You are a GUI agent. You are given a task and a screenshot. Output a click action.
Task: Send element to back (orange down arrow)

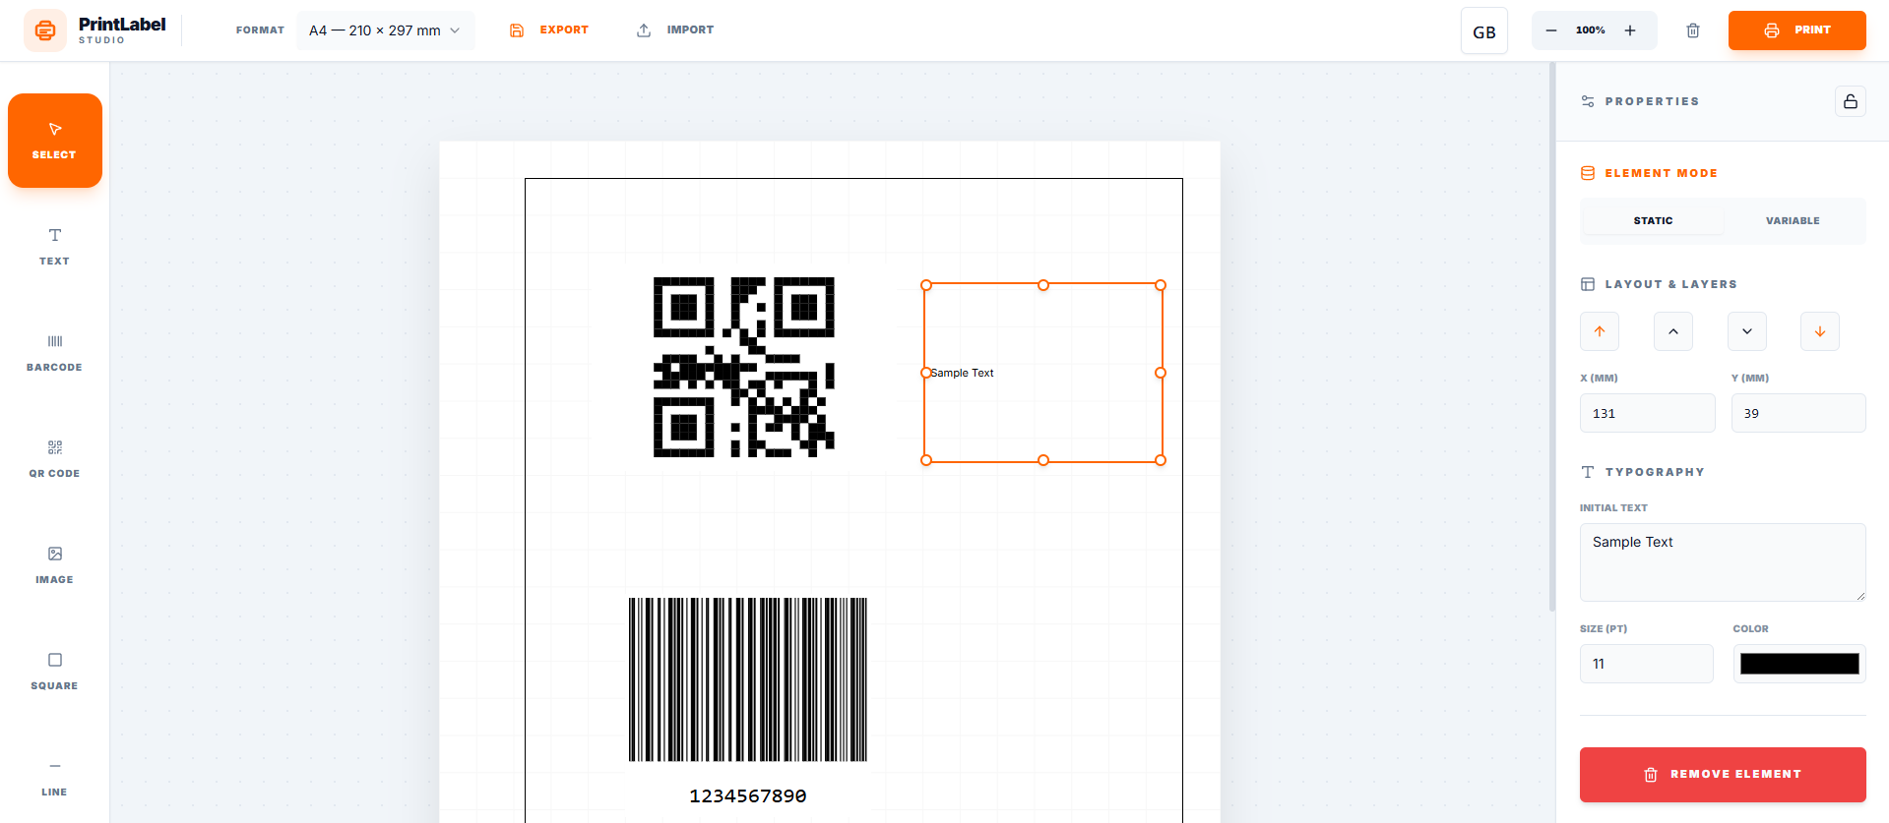[x=1820, y=331]
